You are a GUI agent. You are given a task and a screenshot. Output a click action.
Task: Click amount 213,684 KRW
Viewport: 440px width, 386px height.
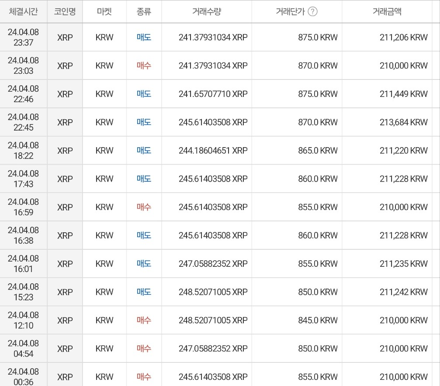click(x=404, y=122)
